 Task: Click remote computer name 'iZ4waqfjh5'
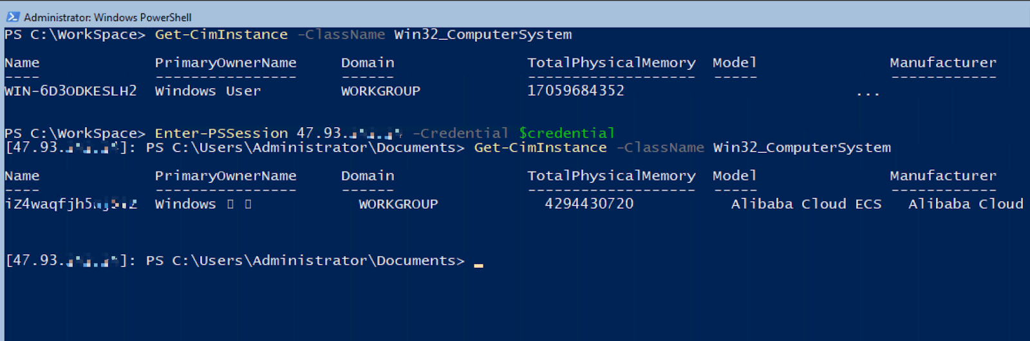[x=71, y=204]
